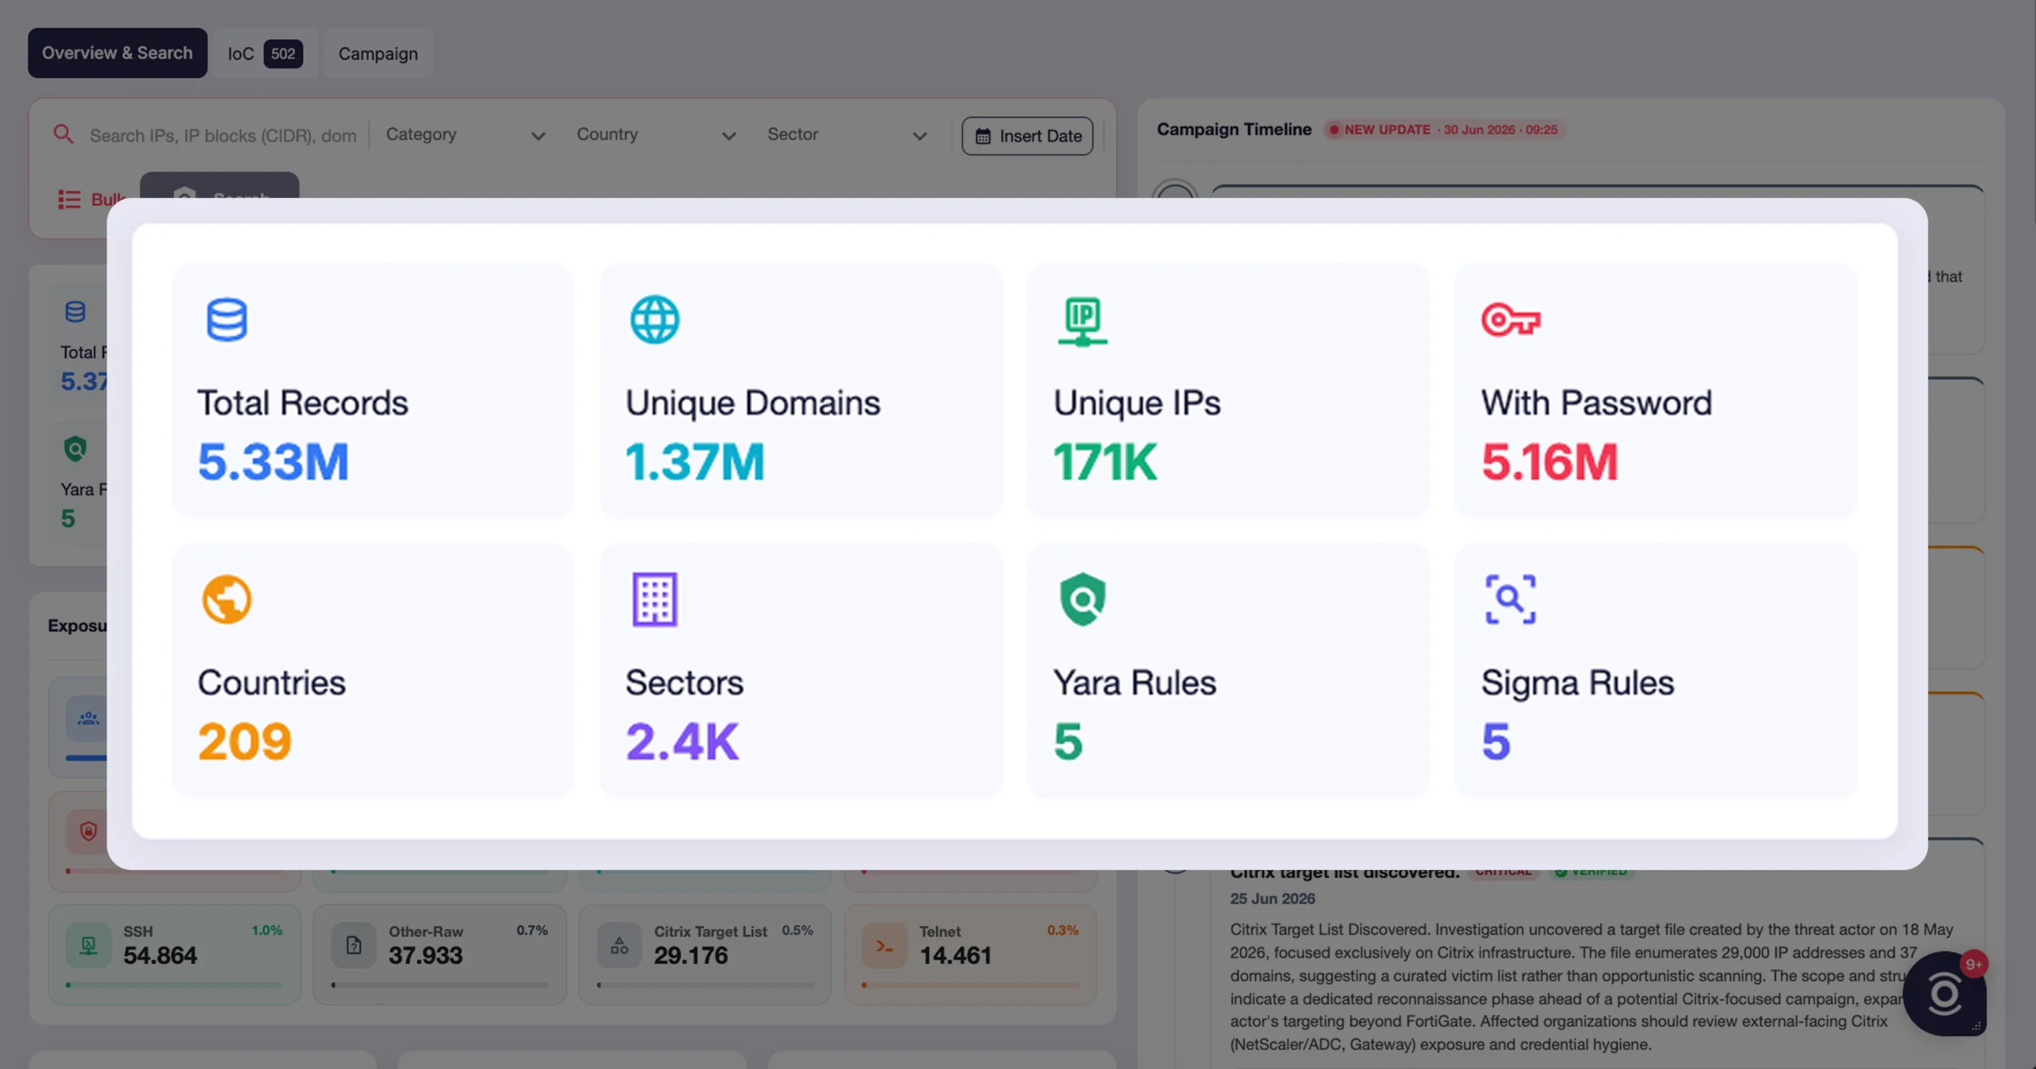Click the Campaign Timeline heading
Viewport: 2036px width, 1069px height.
1234,129
